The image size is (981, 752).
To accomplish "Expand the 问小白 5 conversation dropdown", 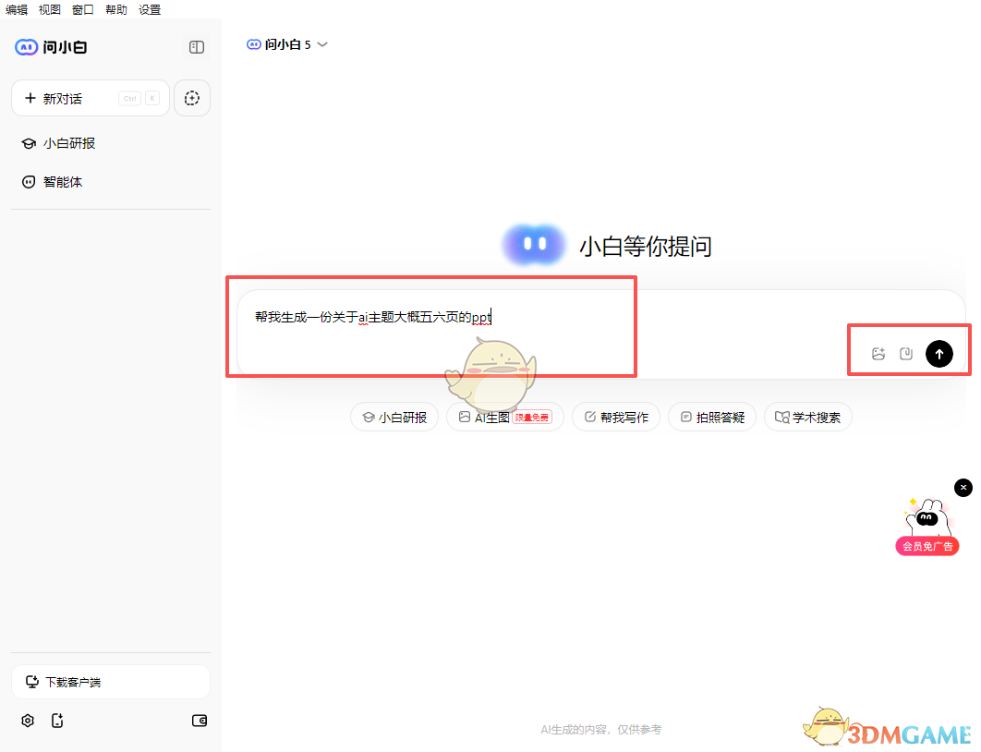I will pos(321,43).
